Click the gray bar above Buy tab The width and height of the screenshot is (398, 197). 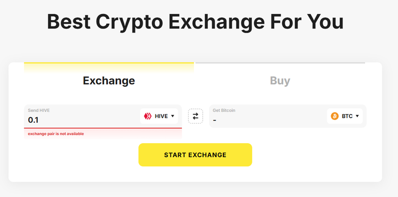pyautogui.click(x=280, y=63)
